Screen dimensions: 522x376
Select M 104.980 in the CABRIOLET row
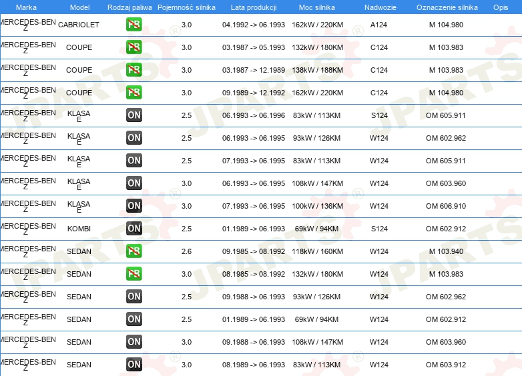pos(446,25)
